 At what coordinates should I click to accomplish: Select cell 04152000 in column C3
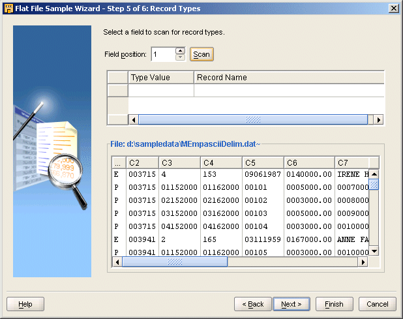179,226
